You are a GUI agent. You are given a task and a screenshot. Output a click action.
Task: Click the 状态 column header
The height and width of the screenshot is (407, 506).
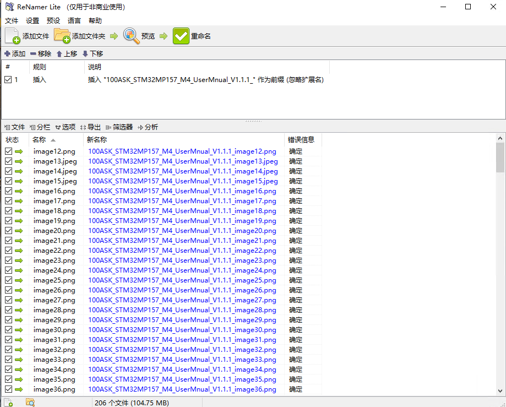pyautogui.click(x=15, y=140)
